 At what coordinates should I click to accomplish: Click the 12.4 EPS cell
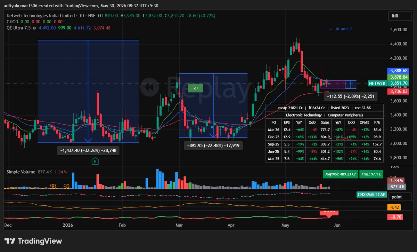point(287,129)
